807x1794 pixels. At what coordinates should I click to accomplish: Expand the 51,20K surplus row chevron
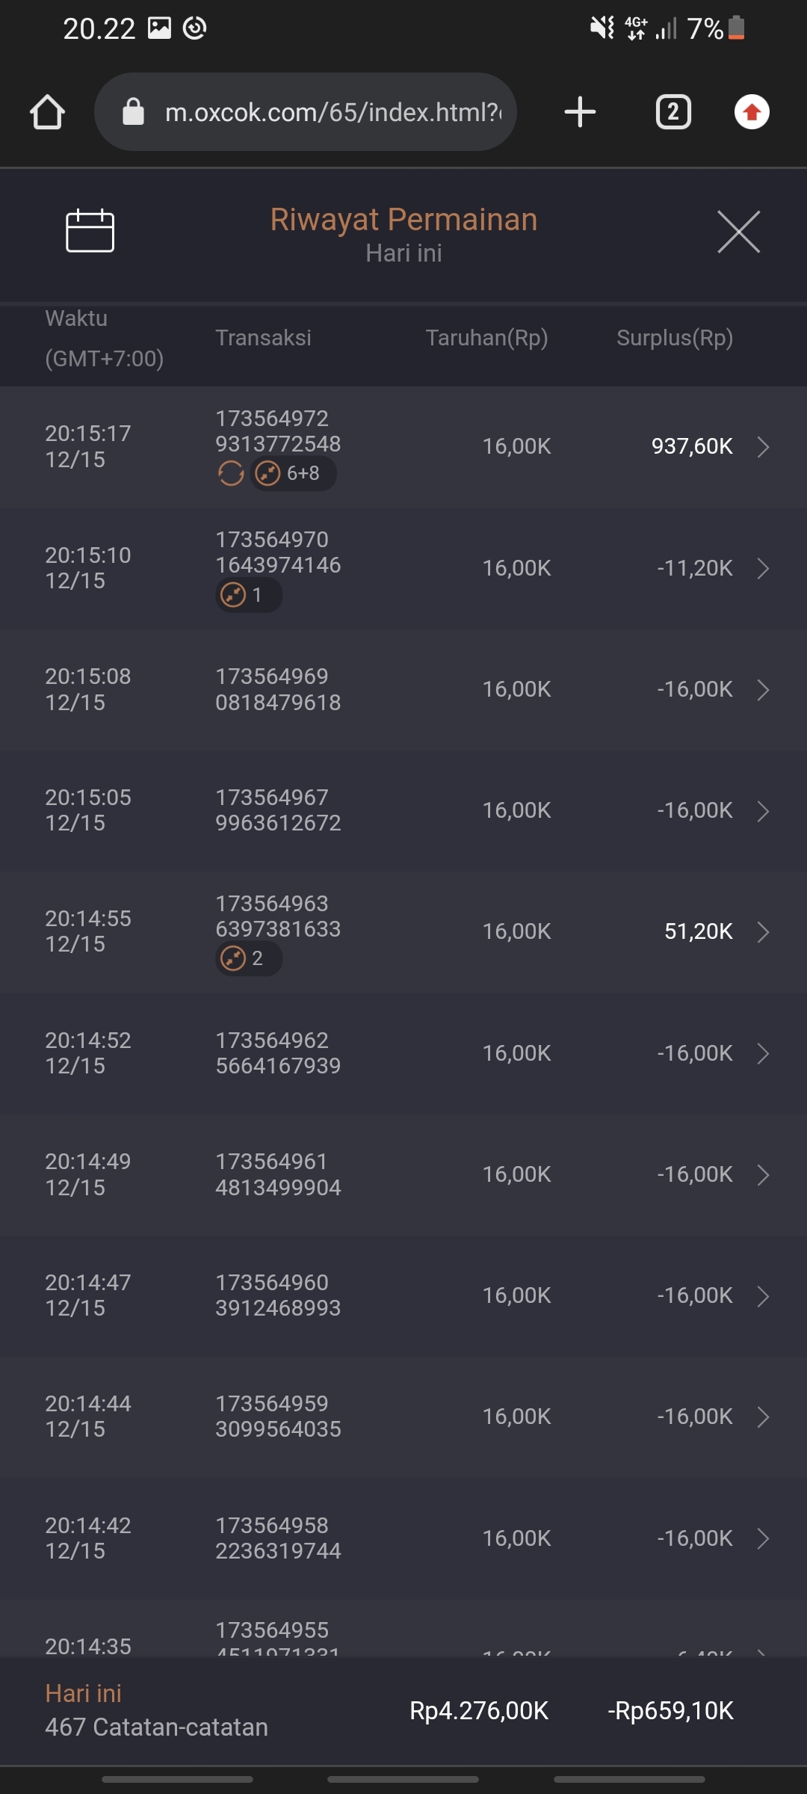[763, 931]
